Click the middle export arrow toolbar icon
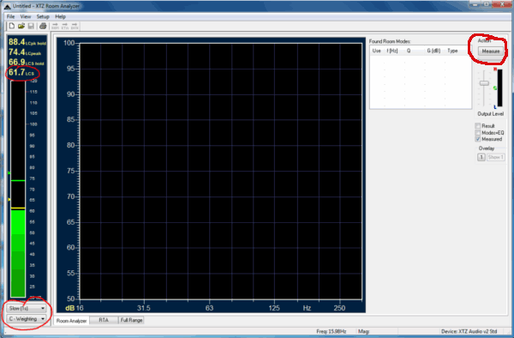This screenshot has width=514, height=338. (x=65, y=26)
